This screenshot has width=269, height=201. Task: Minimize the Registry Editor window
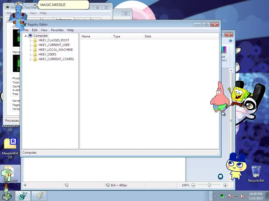[x=197, y=25]
